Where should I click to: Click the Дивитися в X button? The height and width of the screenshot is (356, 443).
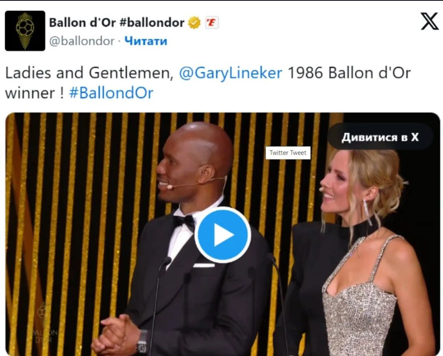380,137
